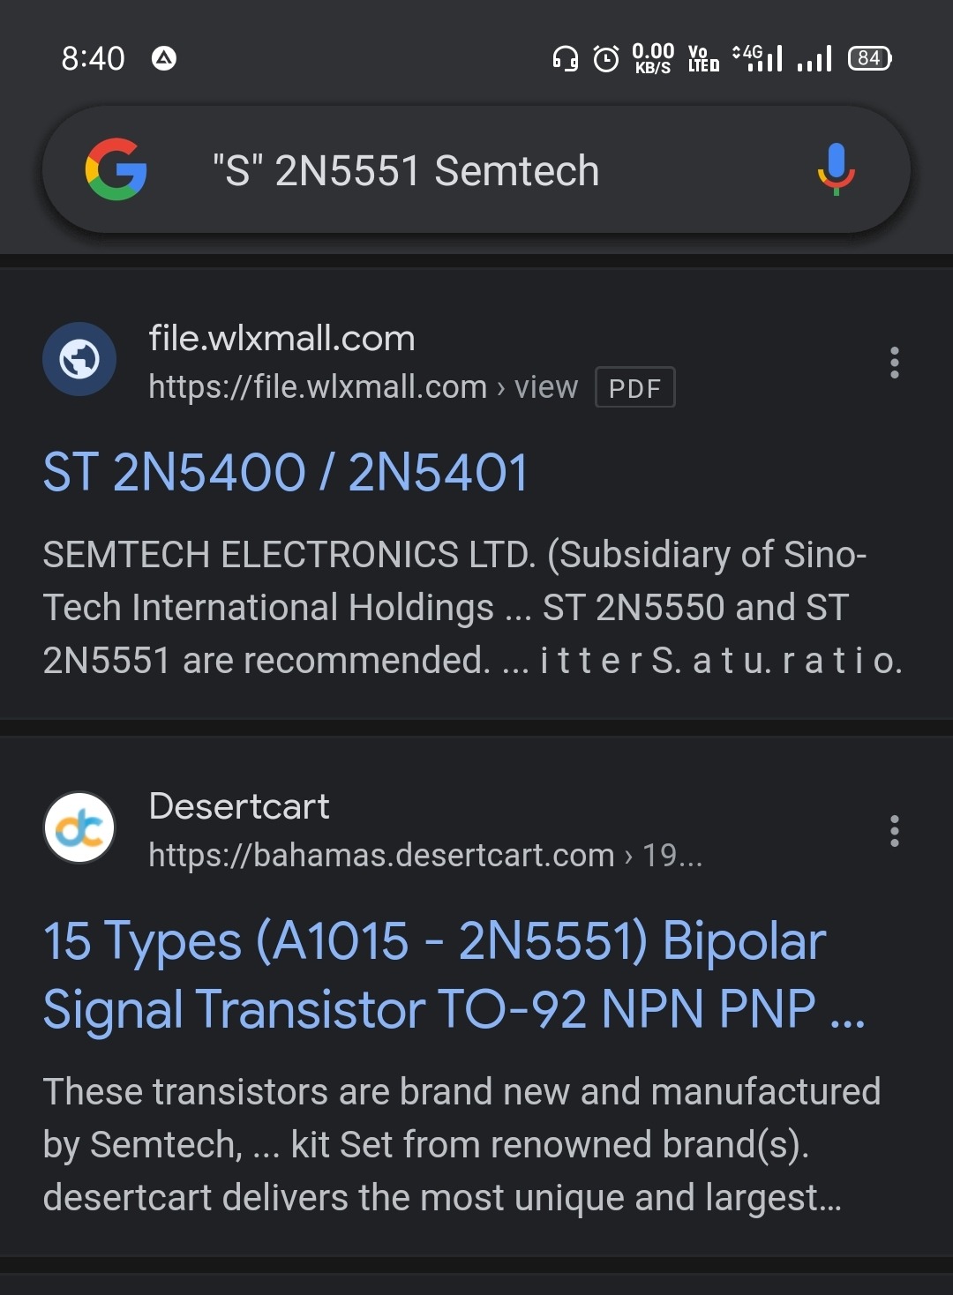953x1295 pixels.
Task: Tap the PDF badge on first result
Action: click(635, 387)
